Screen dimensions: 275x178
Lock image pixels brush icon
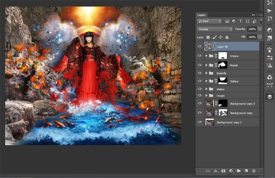point(214,37)
